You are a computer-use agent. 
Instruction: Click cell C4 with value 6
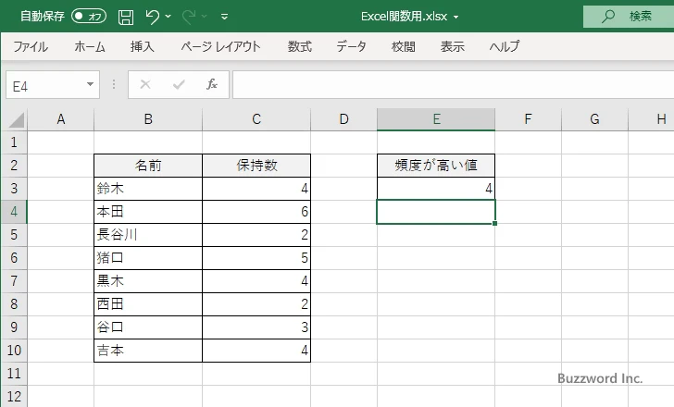point(256,212)
